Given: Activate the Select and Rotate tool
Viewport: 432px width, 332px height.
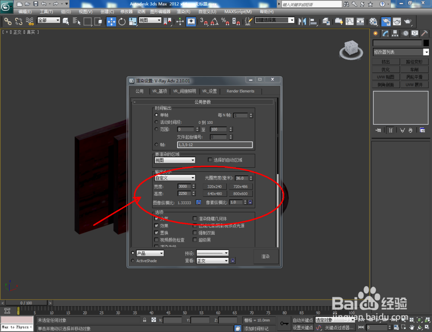Looking at the screenshot, I should 122,22.
